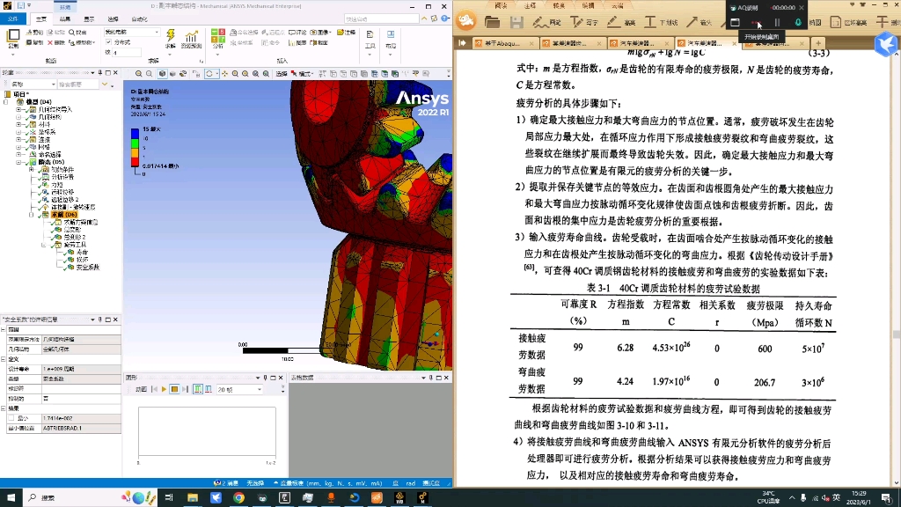Click the 开始录制桌面 recording button
The height and width of the screenshot is (507, 901).
pos(758,21)
